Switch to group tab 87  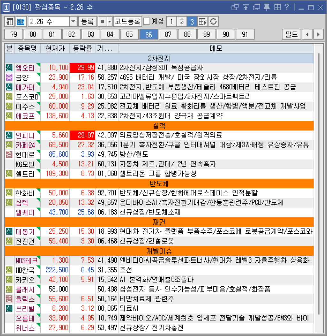tap(168, 34)
